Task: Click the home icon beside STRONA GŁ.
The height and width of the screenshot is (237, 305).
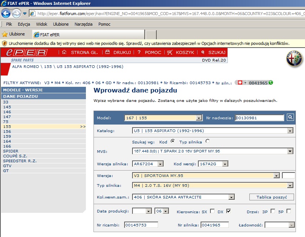Action: coord(64,52)
